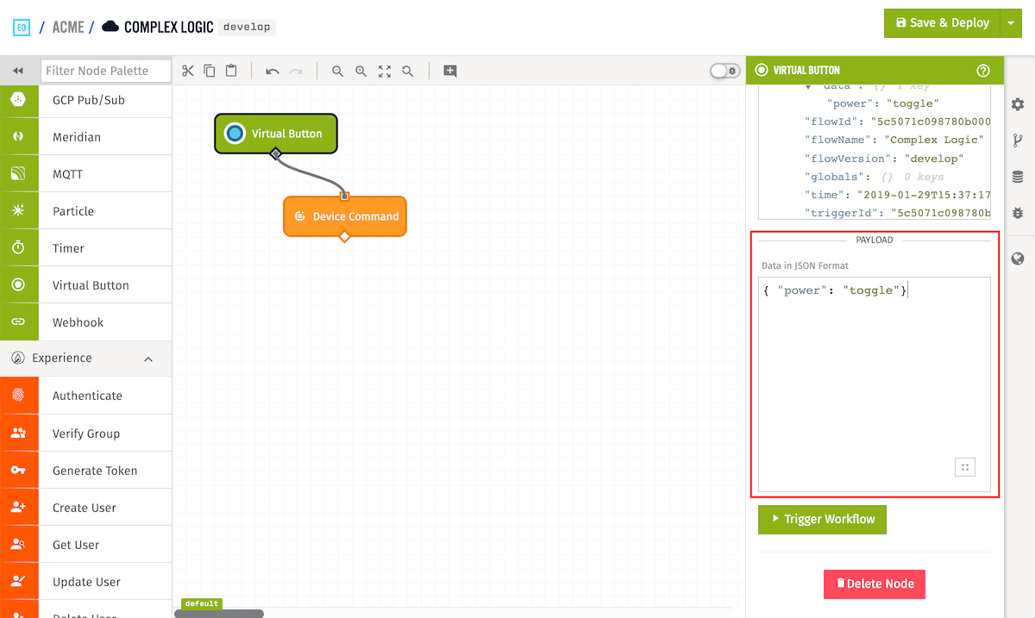Screen dimensions: 1035x618
Task: Open the globals globe side tab
Action: click(x=1018, y=259)
